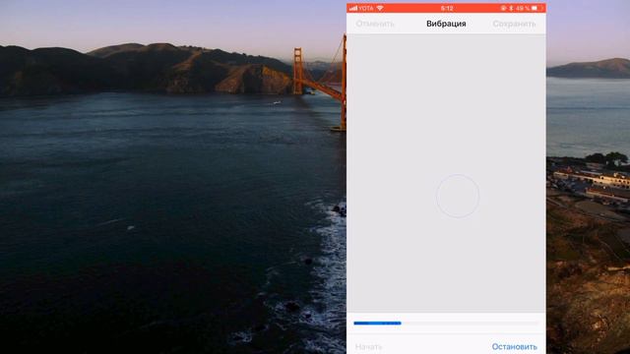Tap the circle touch indicator

[x=458, y=197]
